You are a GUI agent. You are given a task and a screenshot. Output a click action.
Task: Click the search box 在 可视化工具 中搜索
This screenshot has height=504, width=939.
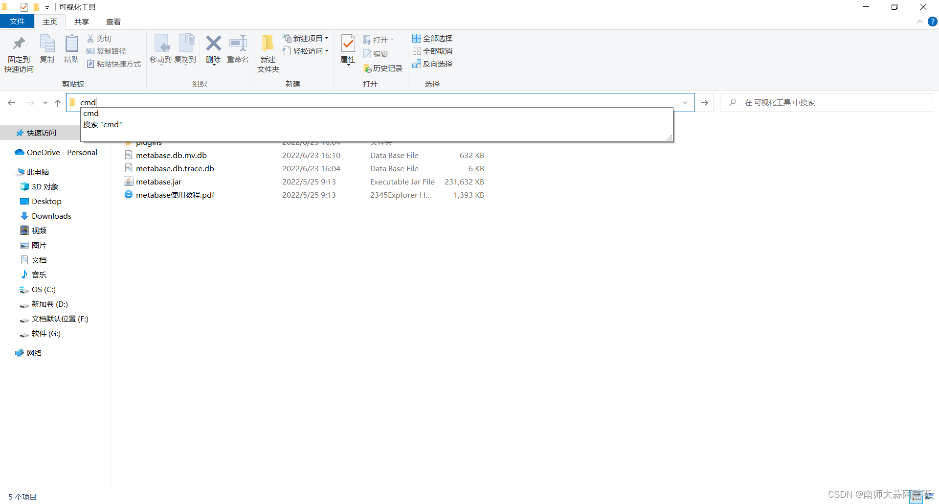pos(827,103)
